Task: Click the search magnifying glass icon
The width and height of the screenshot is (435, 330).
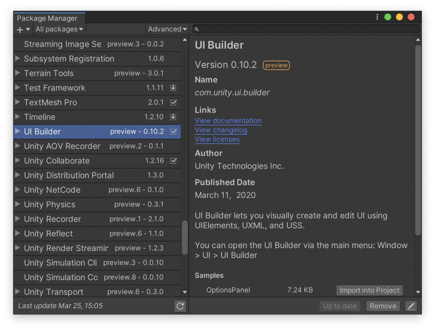Action: tap(197, 29)
